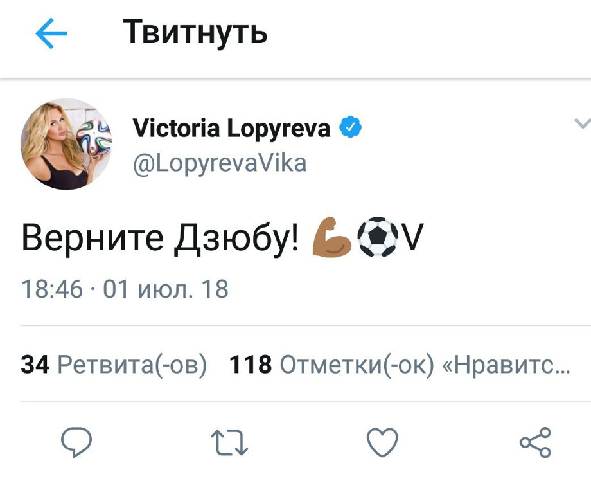The image size is (591, 481).
Task: Open the tweet options chevron menu
Action: click(582, 123)
